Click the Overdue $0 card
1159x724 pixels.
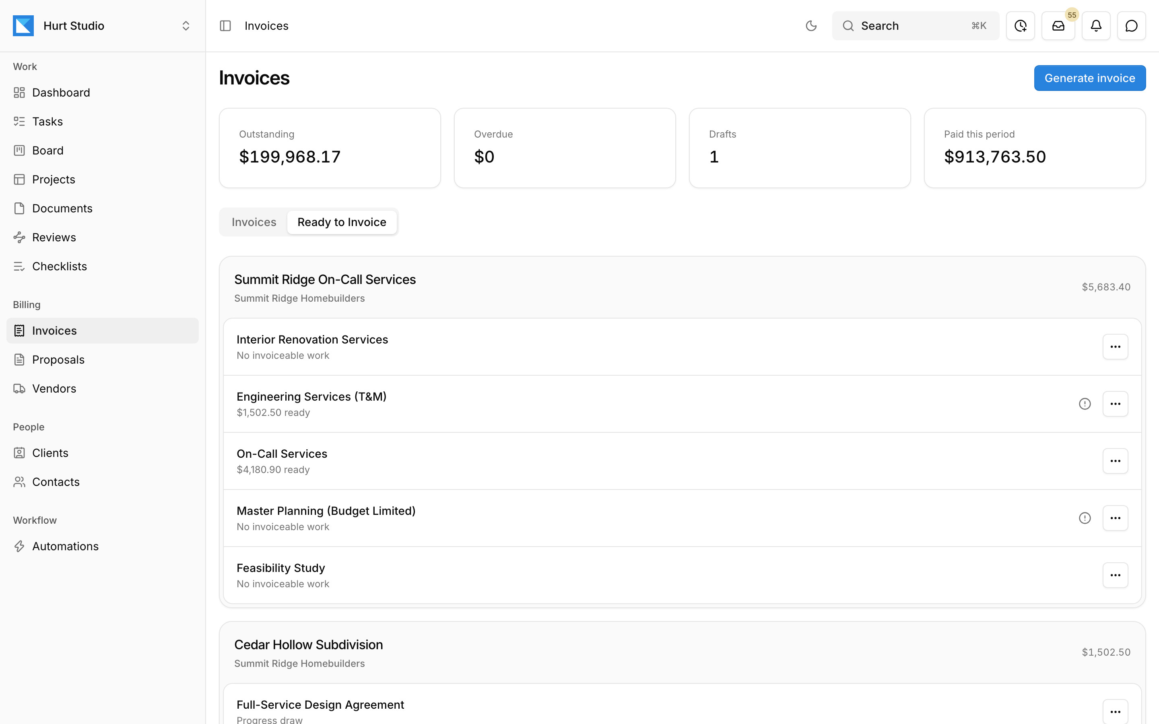click(565, 148)
